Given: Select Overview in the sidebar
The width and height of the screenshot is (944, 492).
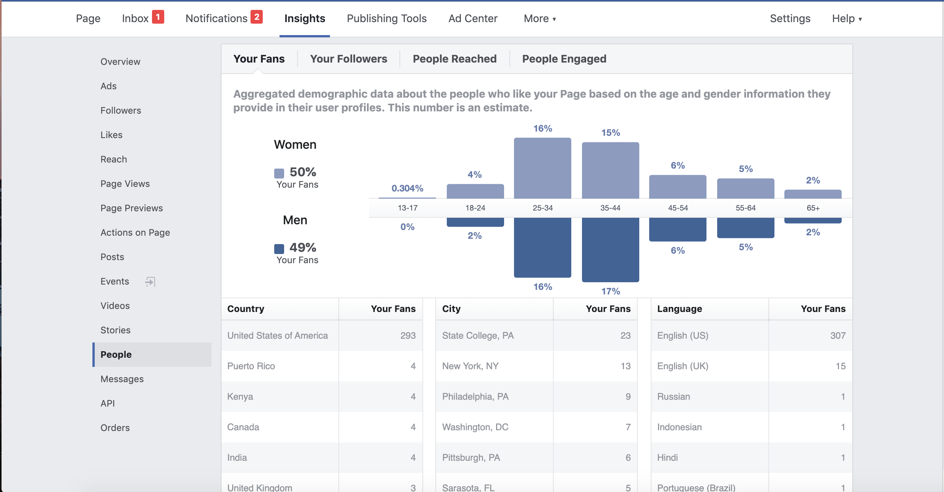Looking at the screenshot, I should tap(120, 62).
